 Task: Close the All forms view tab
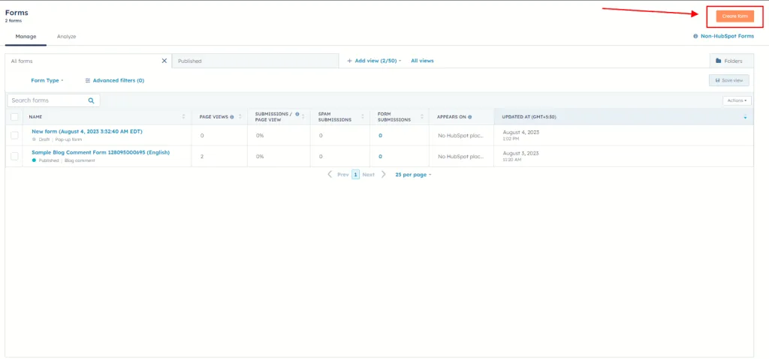[164, 61]
